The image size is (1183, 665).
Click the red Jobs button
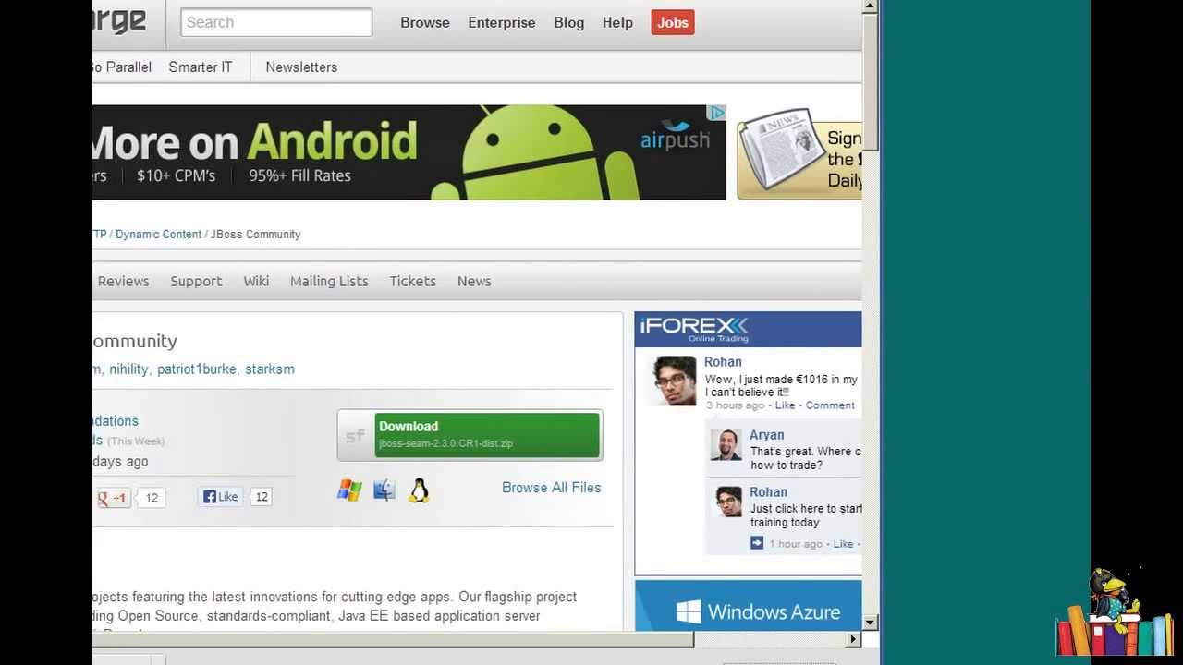click(x=673, y=23)
